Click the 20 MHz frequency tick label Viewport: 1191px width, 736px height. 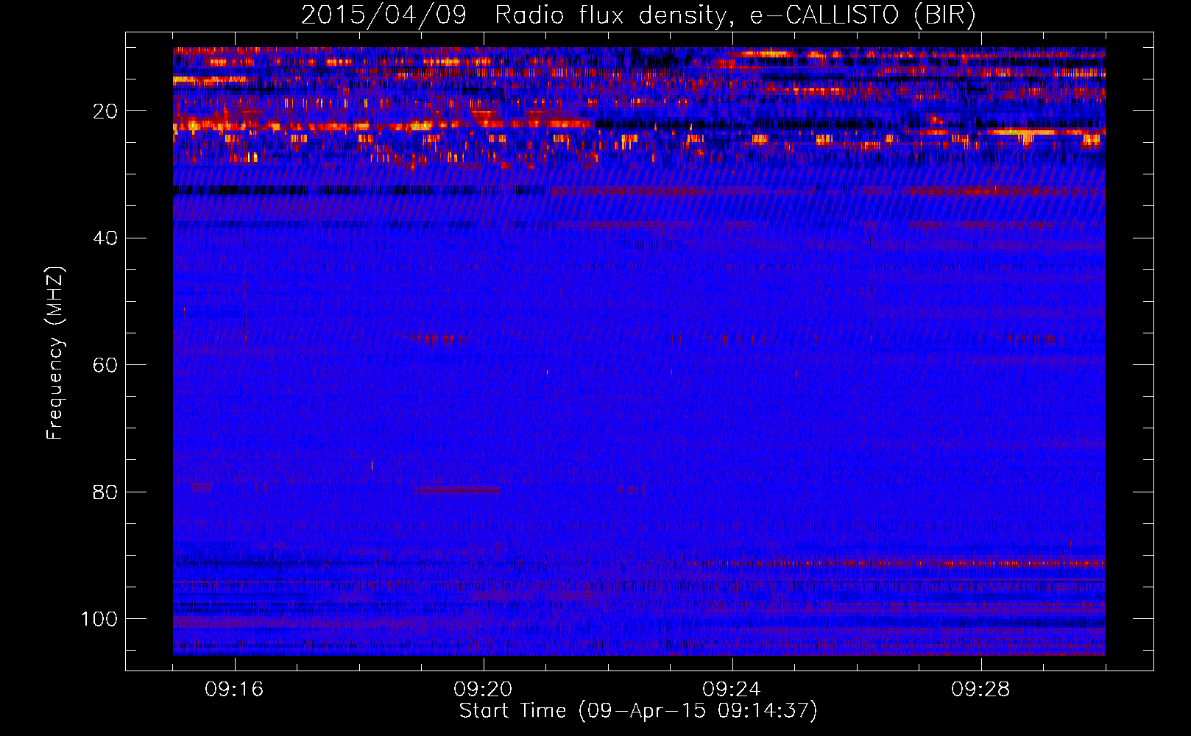[105, 111]
